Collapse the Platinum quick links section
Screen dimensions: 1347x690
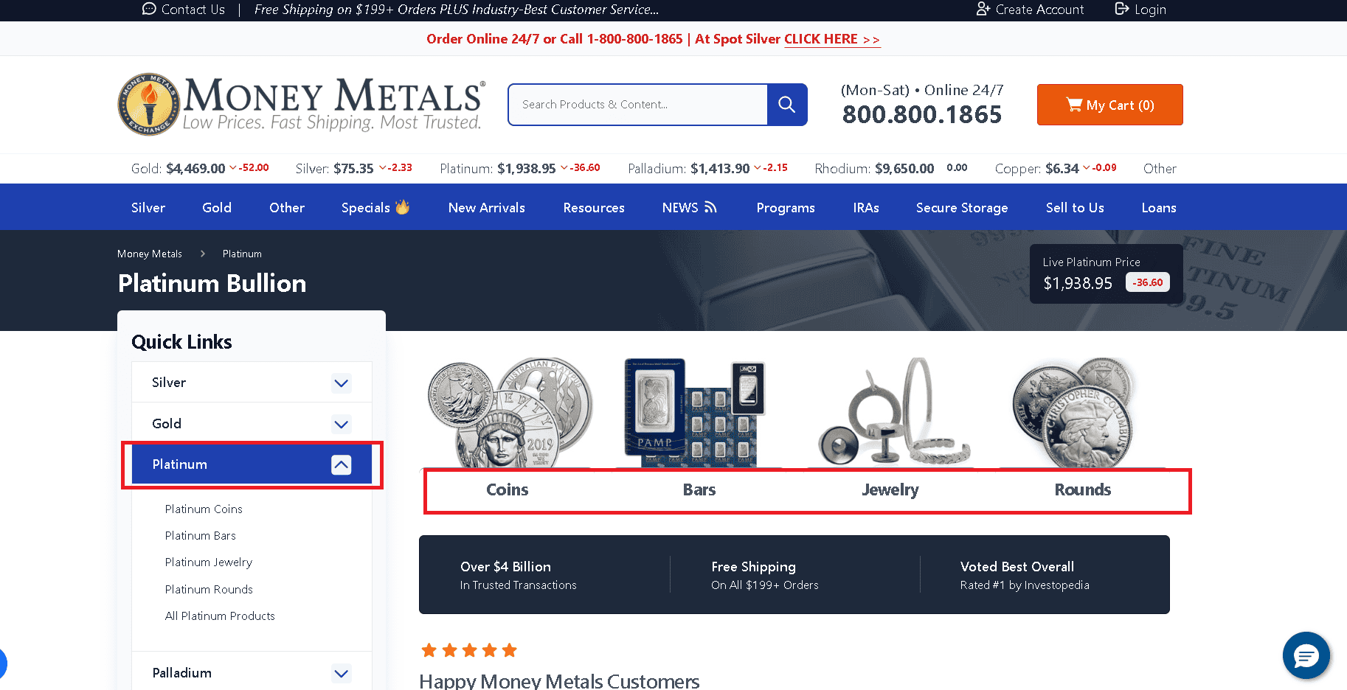(x=341, y=464)
